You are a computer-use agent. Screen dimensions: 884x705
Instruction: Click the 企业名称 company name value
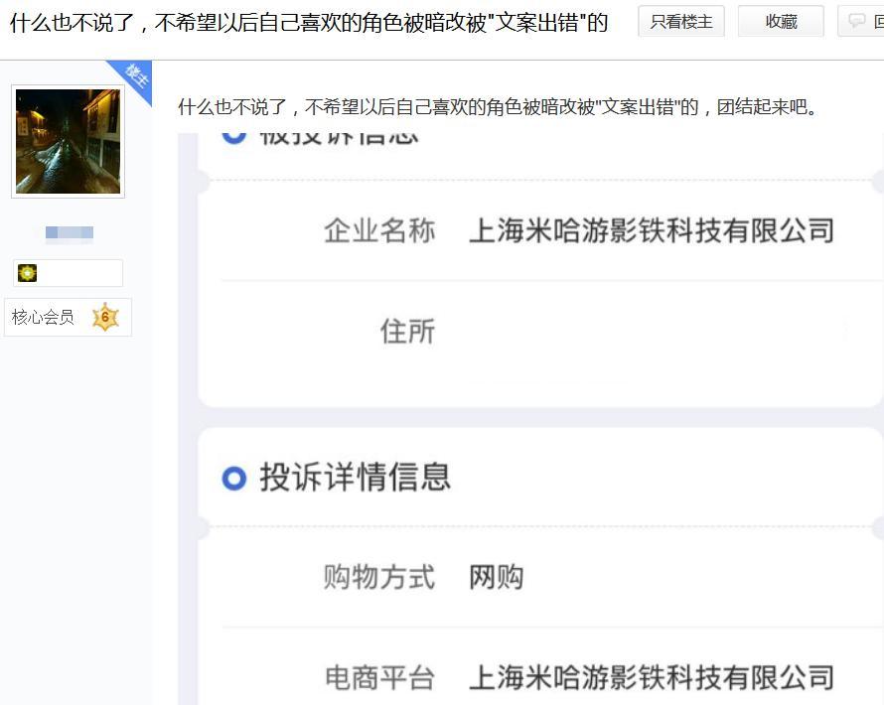(652, 230)
